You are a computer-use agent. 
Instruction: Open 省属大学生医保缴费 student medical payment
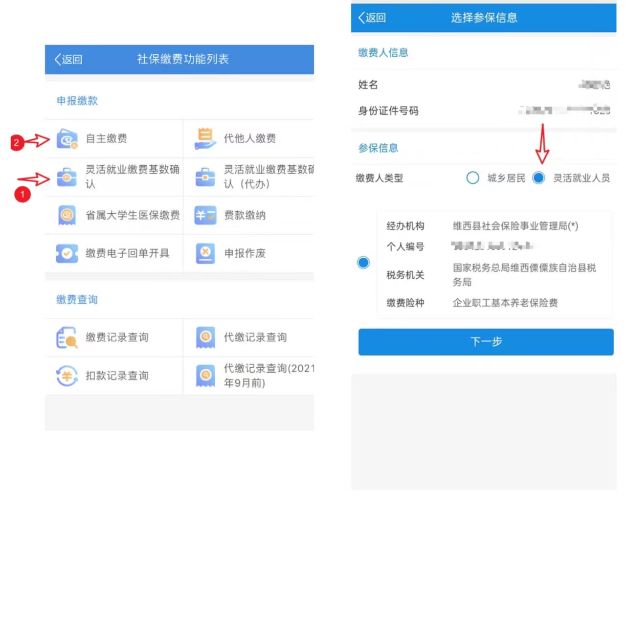point(132,215)
